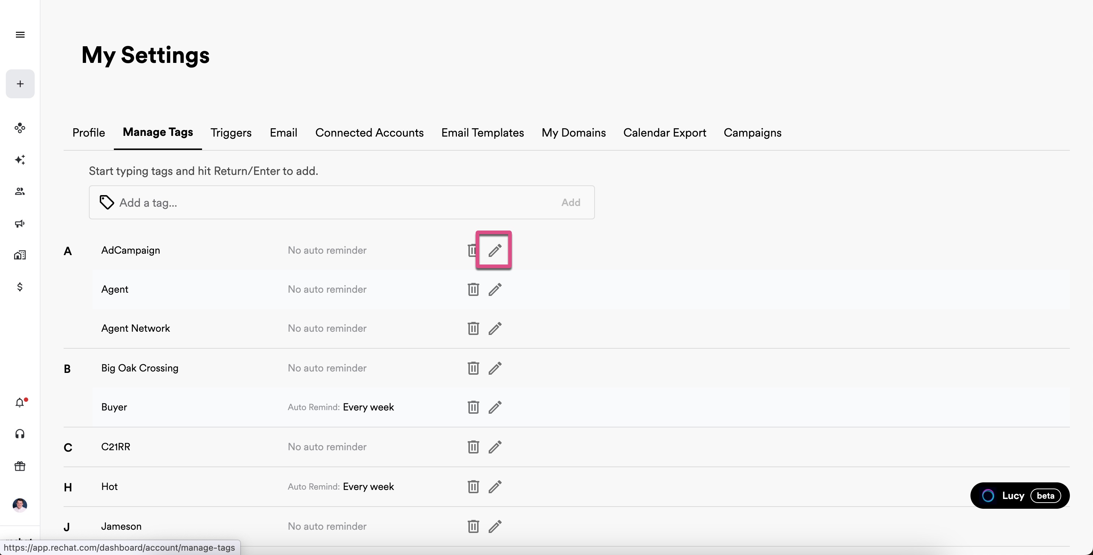The height and width of the screenshot is (555, 1093).
Task: Focus the Add a tag input field
Action: (331, 203)
